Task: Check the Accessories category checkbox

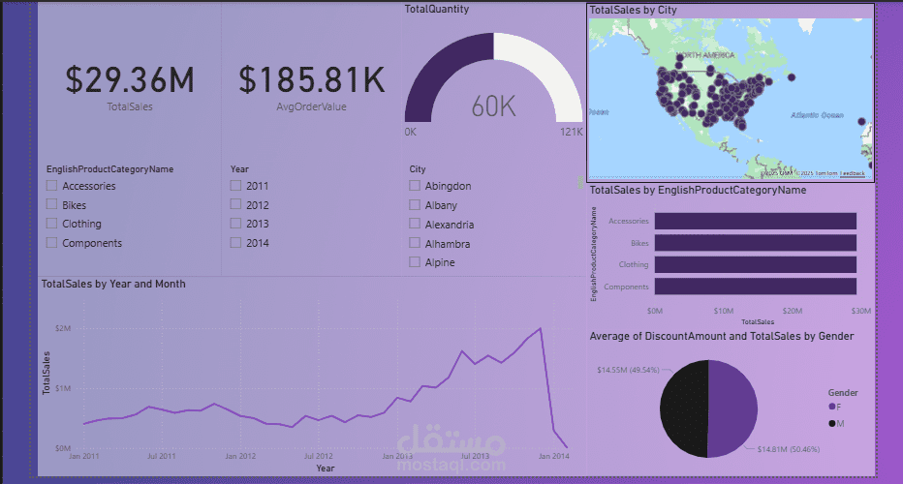Action: [x=51, y=185]
